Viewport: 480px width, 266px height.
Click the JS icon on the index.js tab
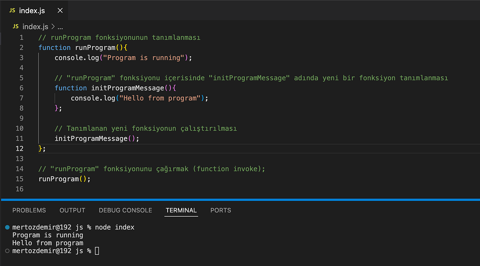(x=13, y=11)
